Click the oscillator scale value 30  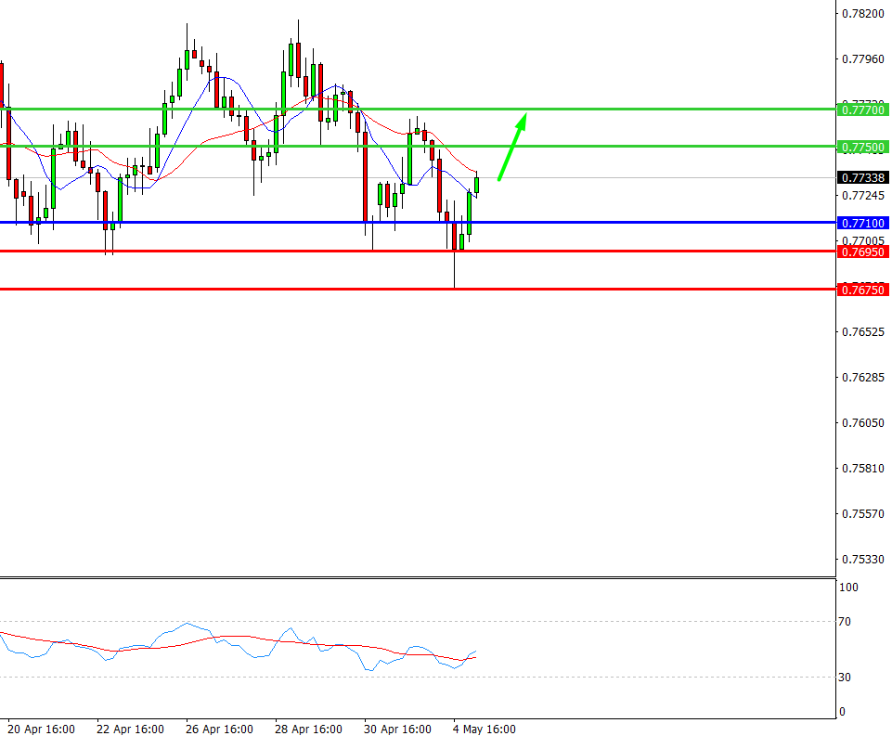point(845,678)
